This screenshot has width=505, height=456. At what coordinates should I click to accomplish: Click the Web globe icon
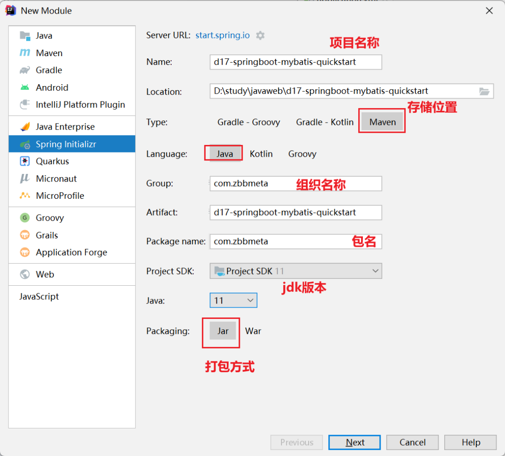tap(25, 275)
